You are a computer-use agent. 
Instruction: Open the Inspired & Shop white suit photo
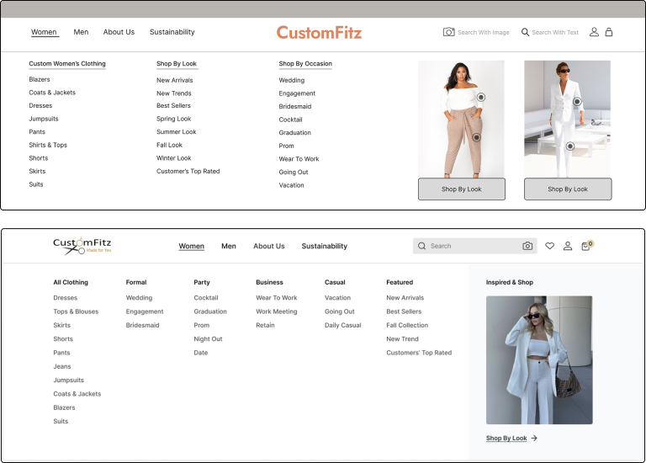coord(539,360)
